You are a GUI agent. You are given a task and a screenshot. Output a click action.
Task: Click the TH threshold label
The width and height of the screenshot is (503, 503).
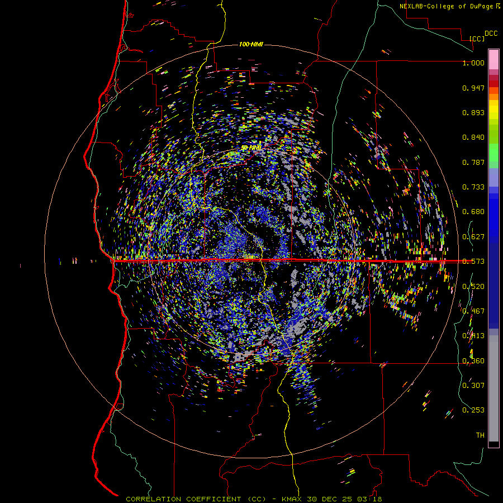(x=480, y=435)
